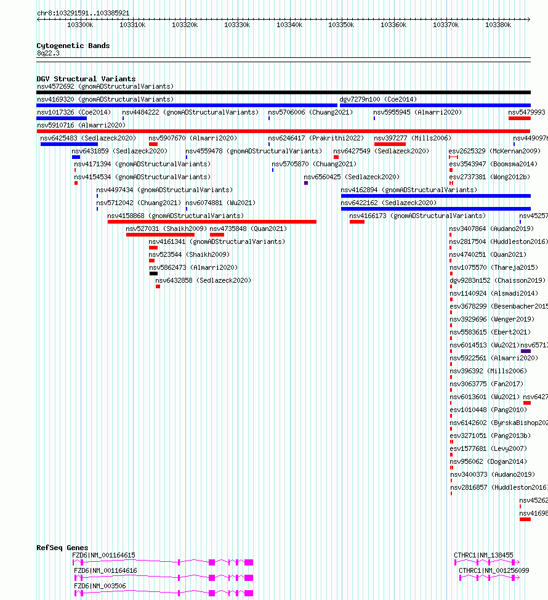Select nsv4161341 gnomAD variant label

click(217, 243)
